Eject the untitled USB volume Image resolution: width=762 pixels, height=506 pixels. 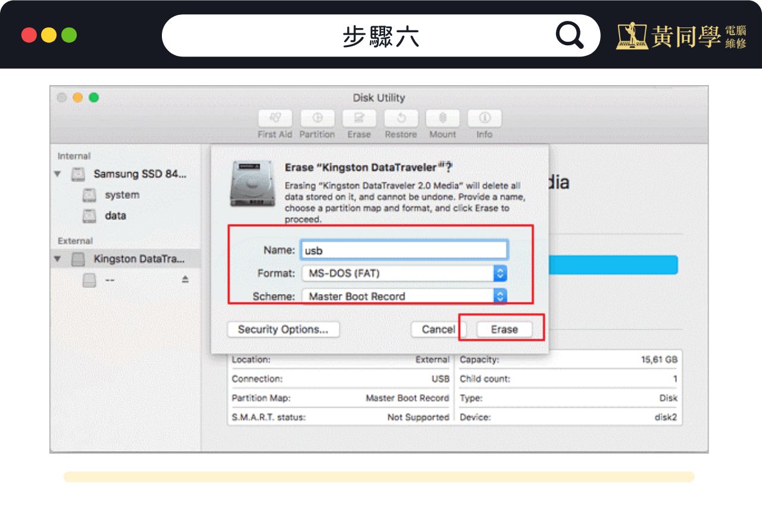pos(185,279)
